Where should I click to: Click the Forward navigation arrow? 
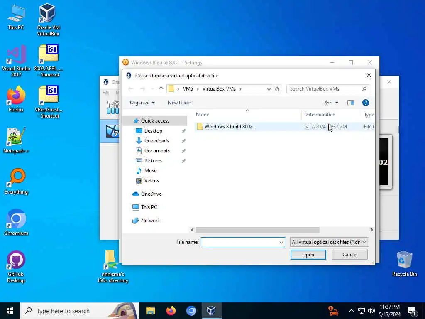click(x=143, y=89)
